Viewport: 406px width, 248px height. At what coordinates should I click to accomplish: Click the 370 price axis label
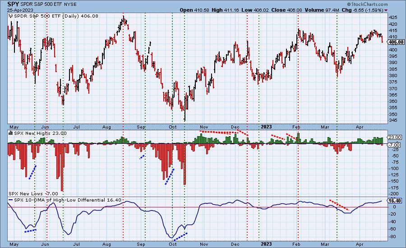[x=393, y=88]
